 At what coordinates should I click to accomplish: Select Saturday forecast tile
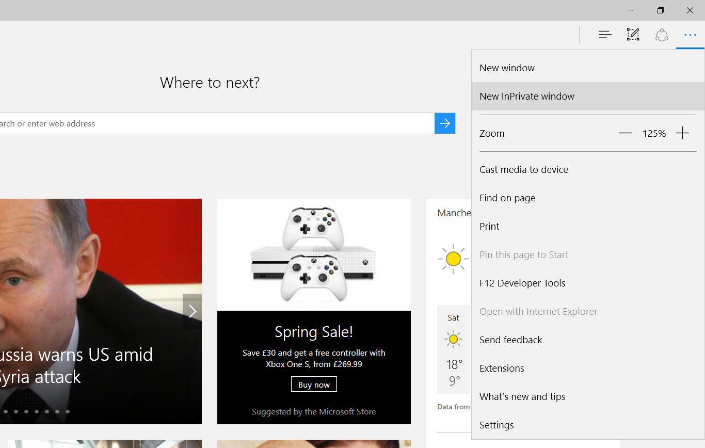coord(453,349)
